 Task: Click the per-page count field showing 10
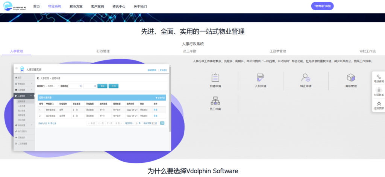[136, 123]
